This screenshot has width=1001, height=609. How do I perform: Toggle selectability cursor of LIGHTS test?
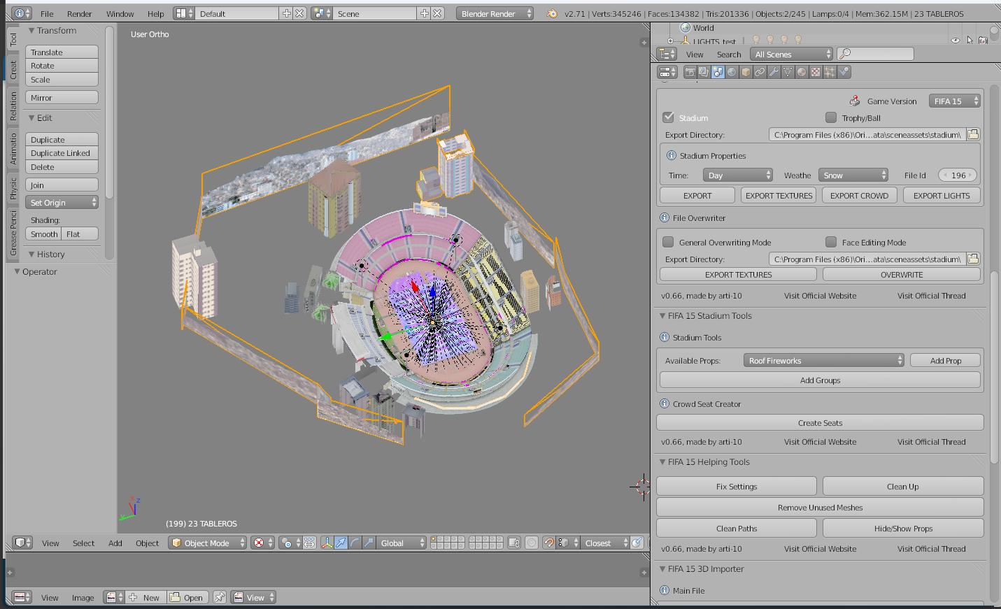[x=970, y=41]
